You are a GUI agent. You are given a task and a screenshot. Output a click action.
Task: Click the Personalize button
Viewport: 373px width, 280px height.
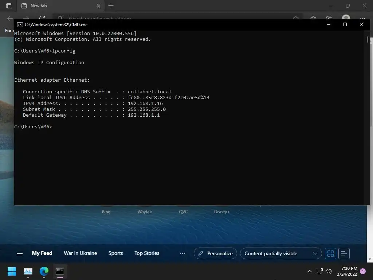pos(215,254)
